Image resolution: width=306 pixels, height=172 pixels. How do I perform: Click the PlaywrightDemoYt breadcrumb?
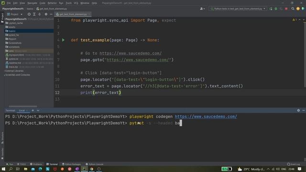pos(13,9)
